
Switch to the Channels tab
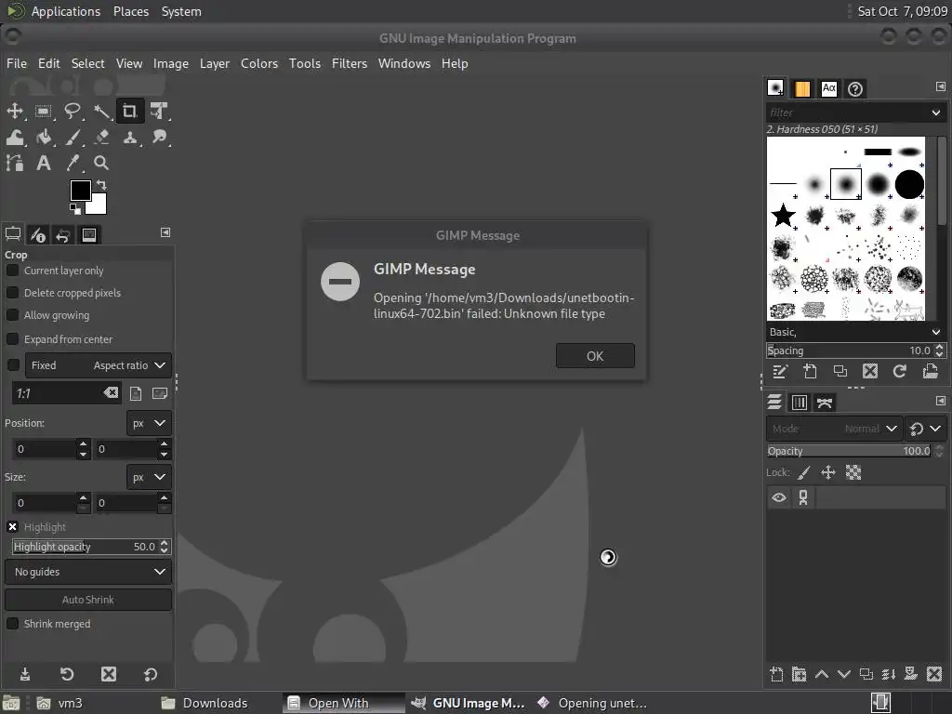(x=799, y=402)
